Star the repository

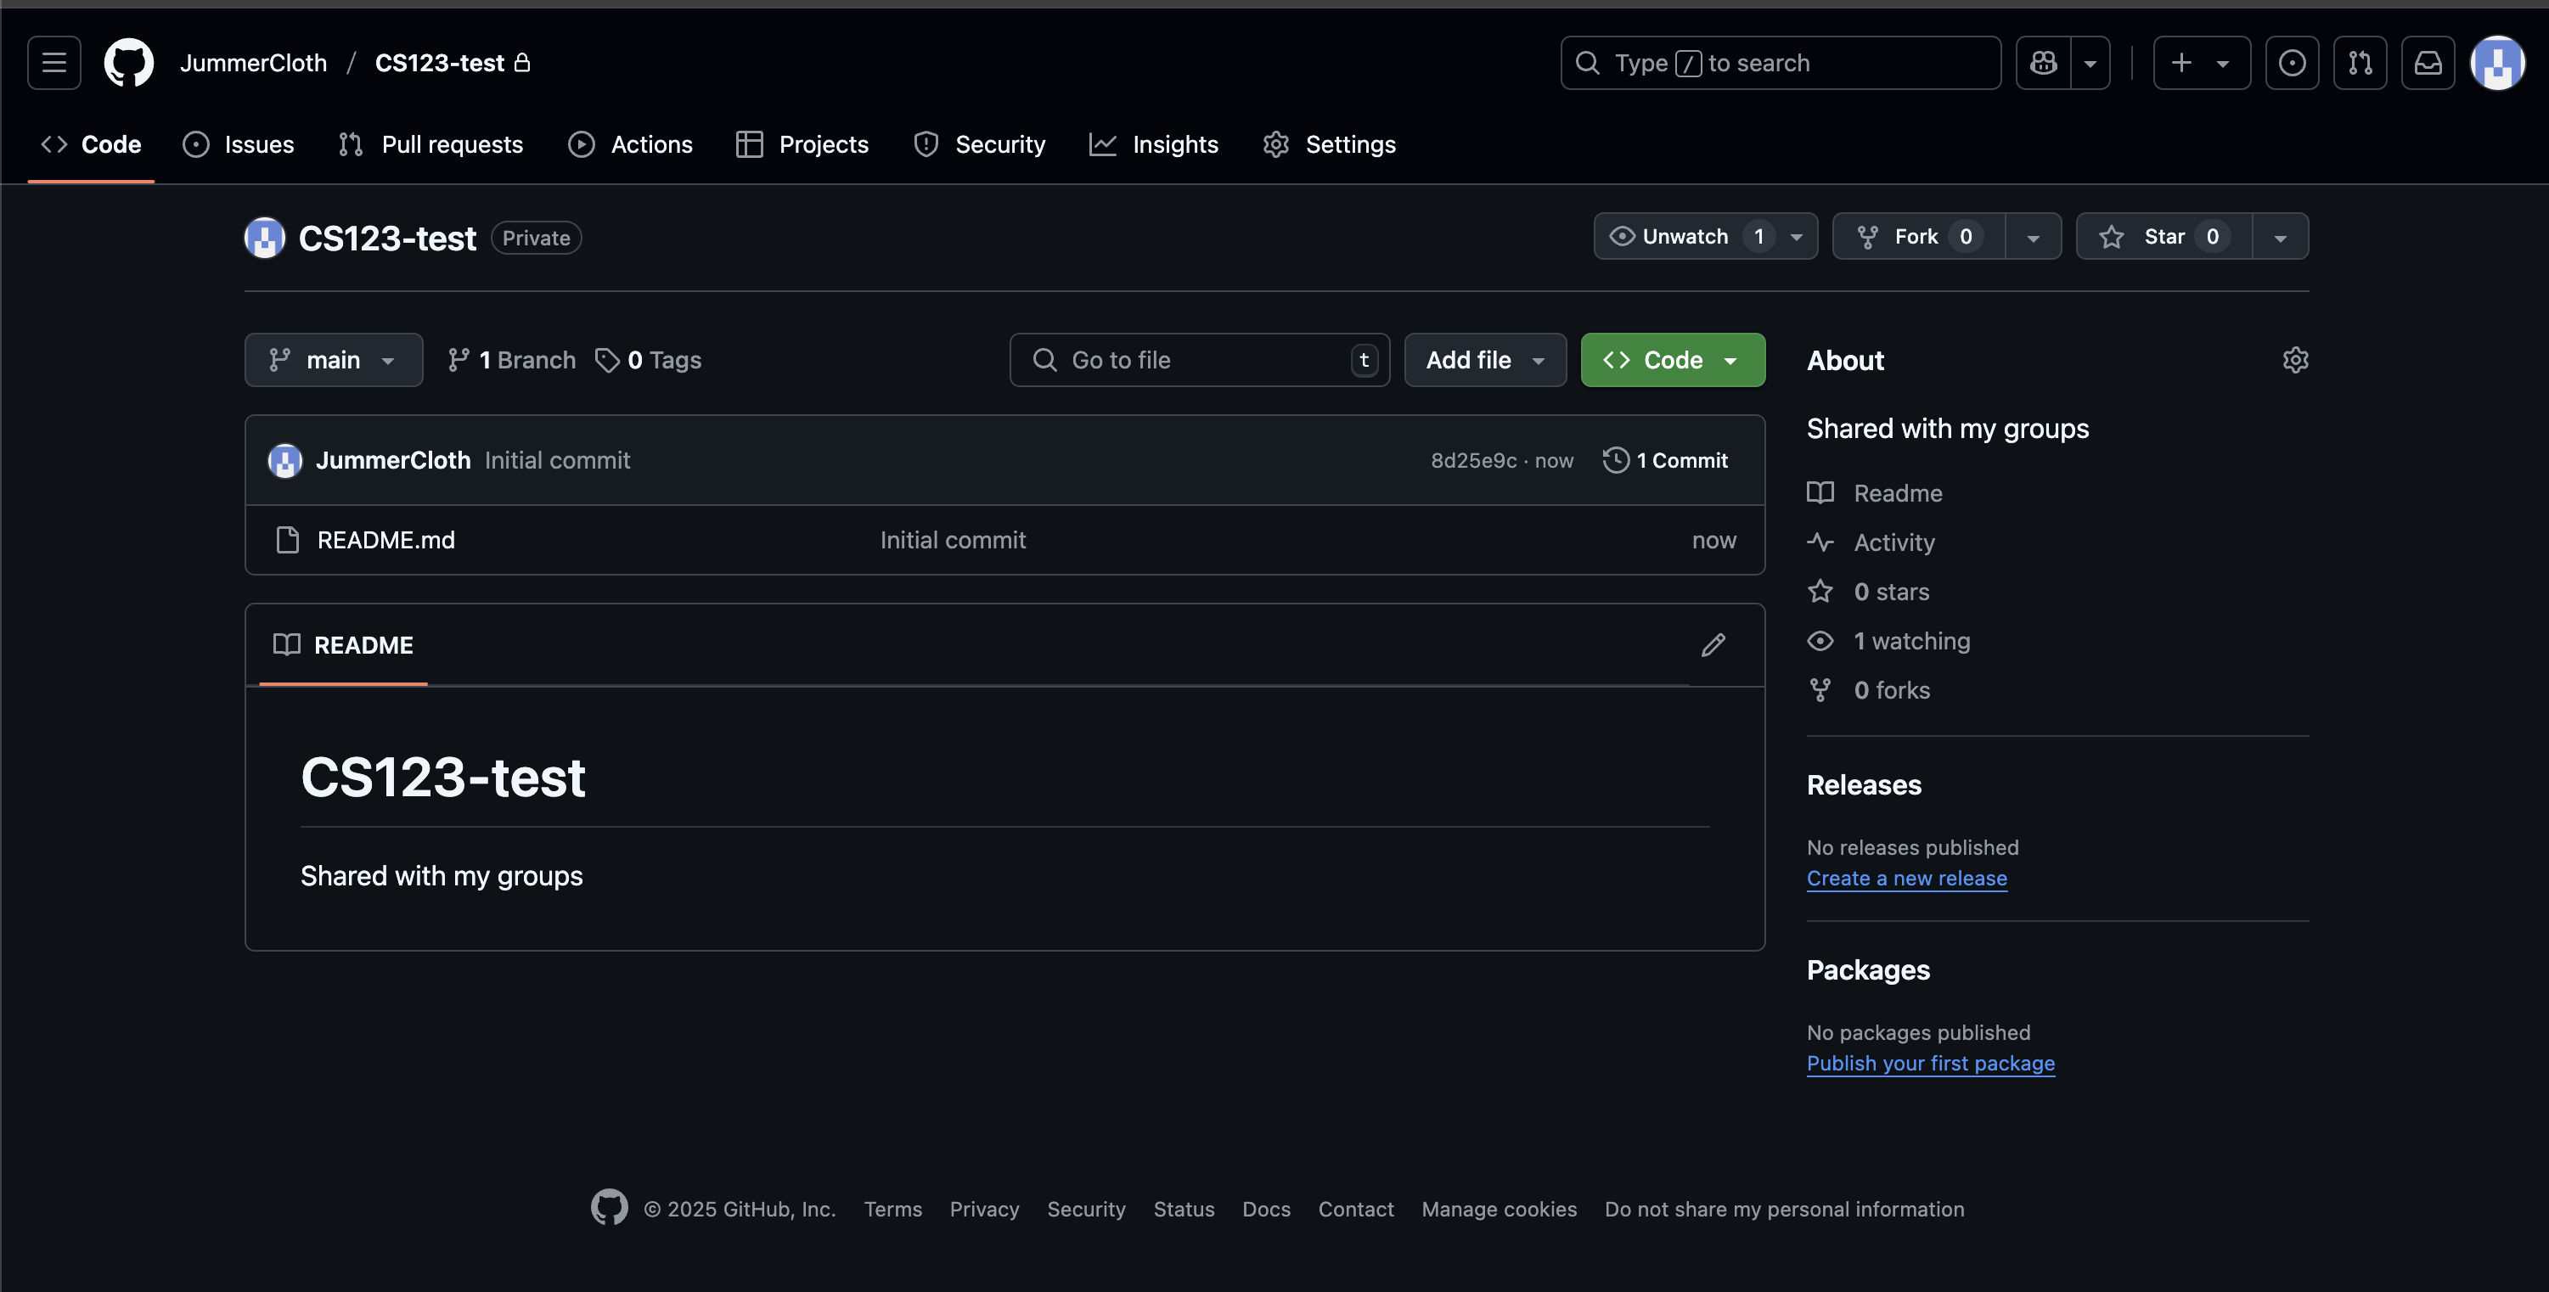pos(2164,237)
